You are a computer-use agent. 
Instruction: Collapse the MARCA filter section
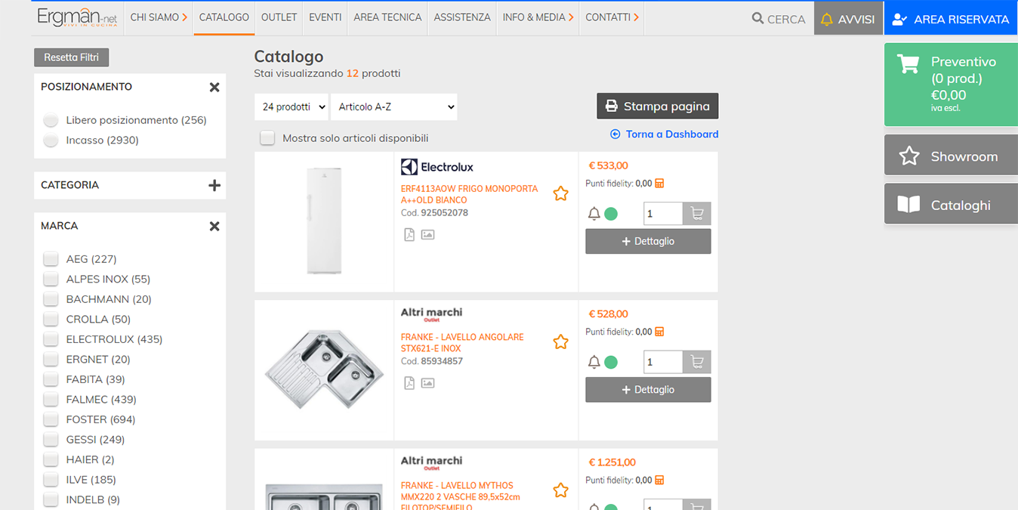[214, 227]
